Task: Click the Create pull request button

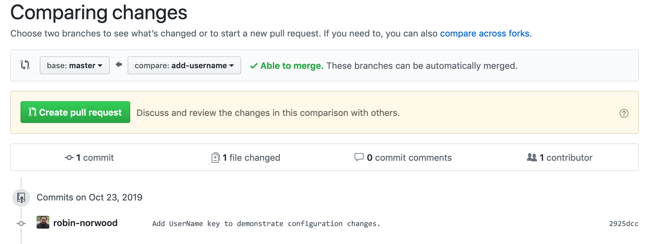Action: [75, 112]
